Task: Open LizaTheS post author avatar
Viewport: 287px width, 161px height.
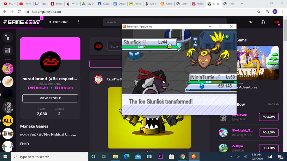Action: pos(98,79)
